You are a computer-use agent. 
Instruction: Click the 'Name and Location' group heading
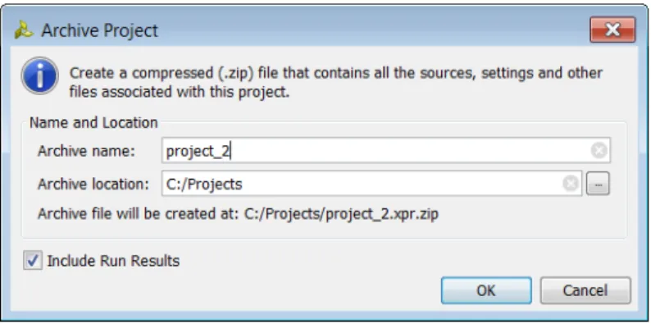pos(93,123)
